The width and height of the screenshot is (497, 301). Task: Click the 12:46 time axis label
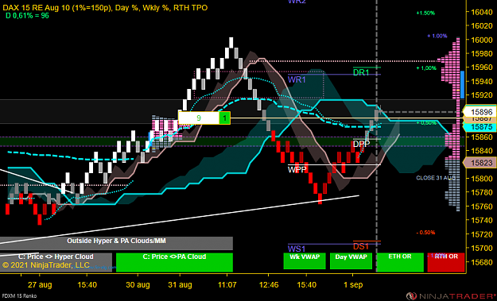pos(269,285)
